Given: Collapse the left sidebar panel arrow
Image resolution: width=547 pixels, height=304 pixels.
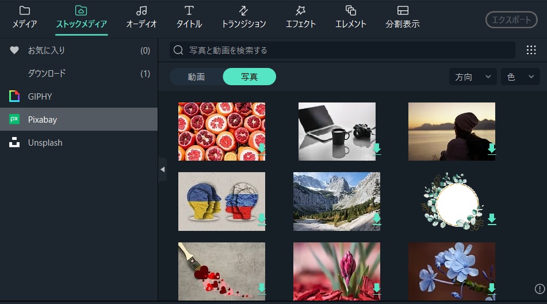Looking at the screenshot, I should pos(163,170).
